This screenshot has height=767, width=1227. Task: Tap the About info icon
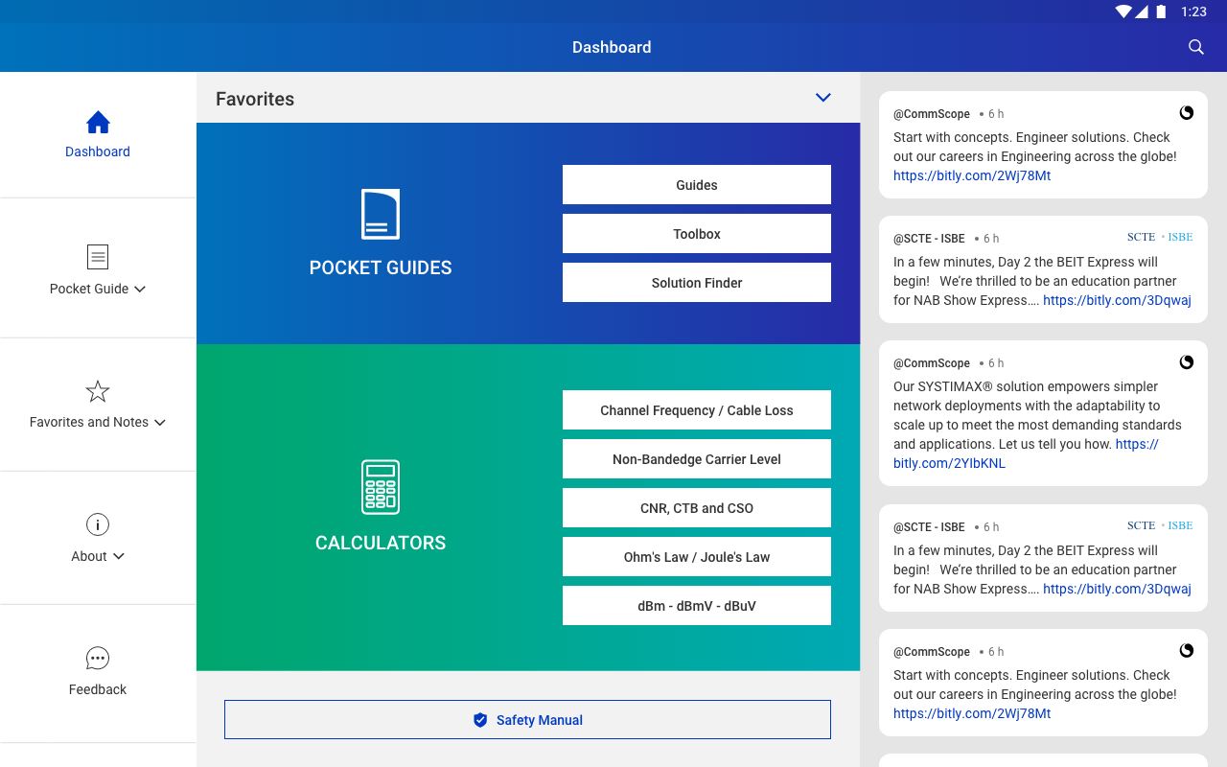[98, 524]
